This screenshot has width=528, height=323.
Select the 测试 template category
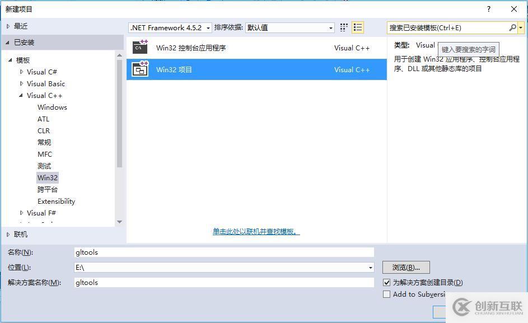[44, 166]
